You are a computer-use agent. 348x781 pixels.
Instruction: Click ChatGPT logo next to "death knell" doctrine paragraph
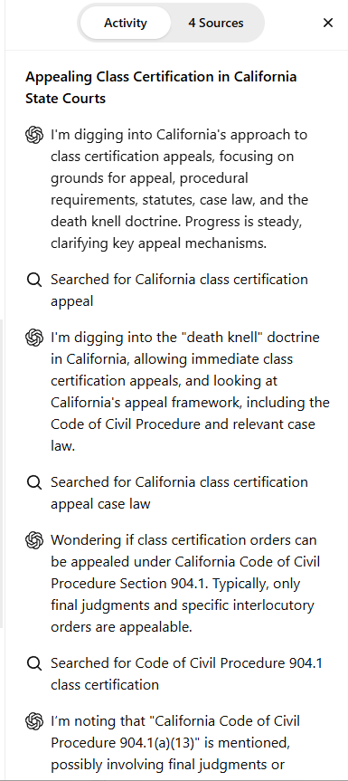coord(33,338)
